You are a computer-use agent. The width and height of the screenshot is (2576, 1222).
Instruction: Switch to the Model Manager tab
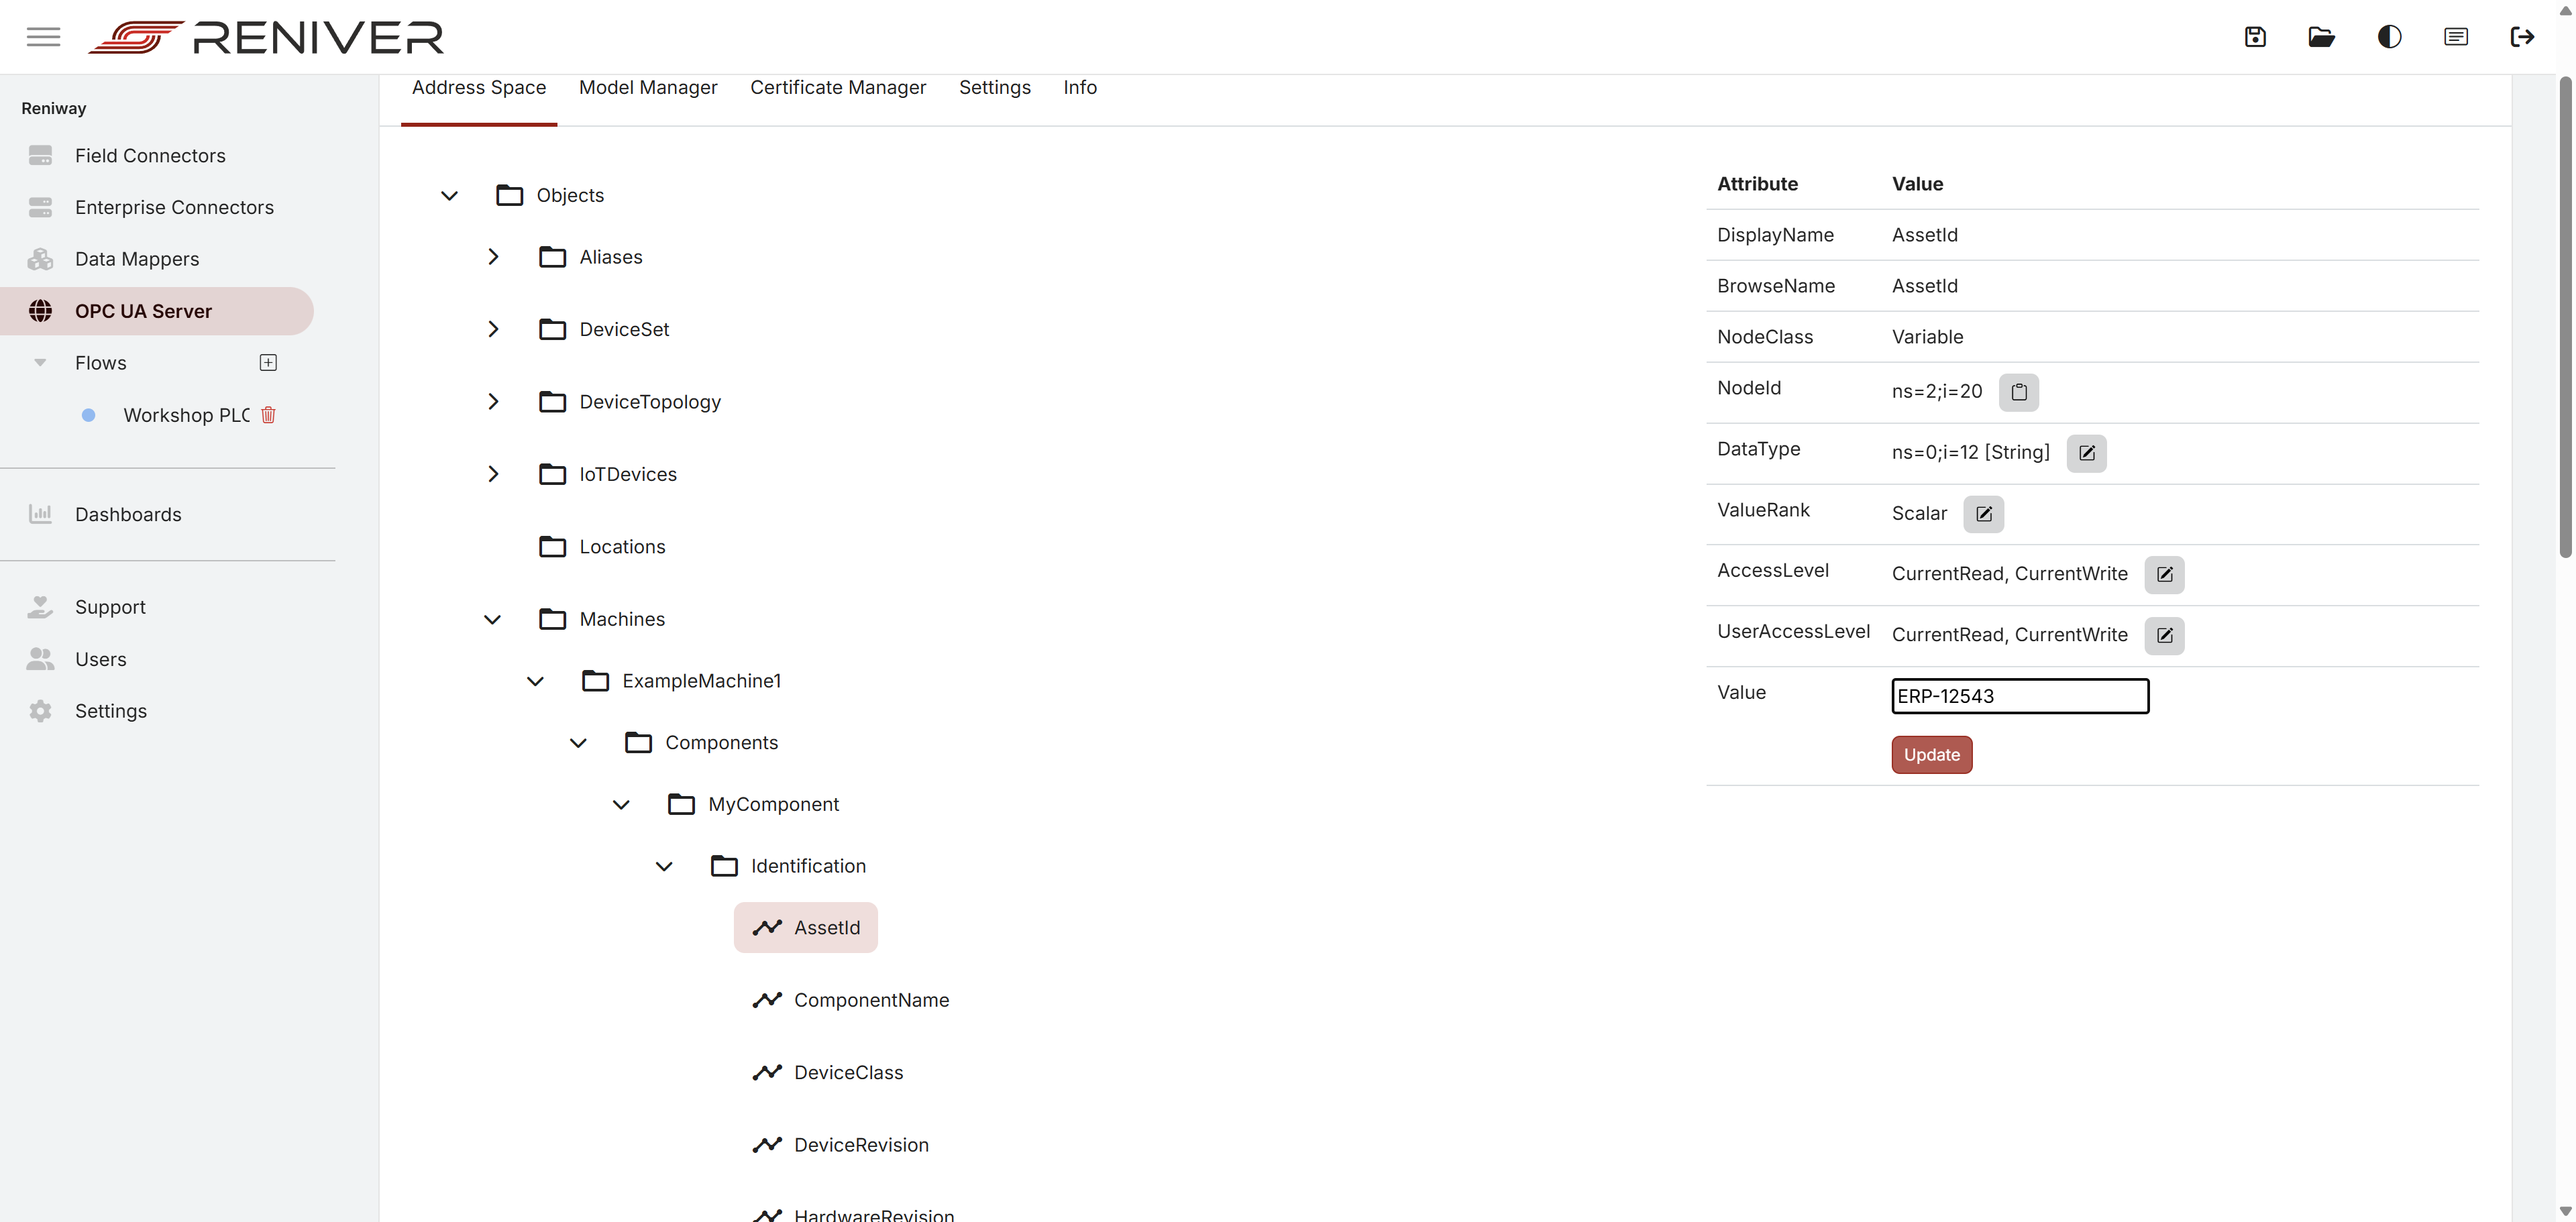(x=648, y=87)
